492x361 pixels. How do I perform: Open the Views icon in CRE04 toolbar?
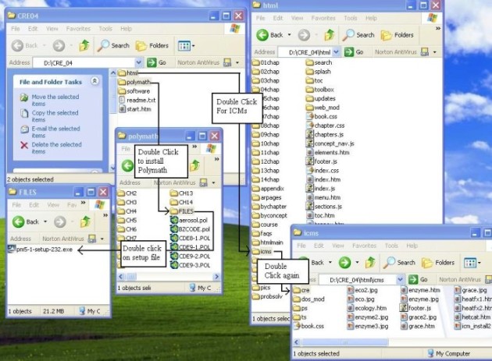tap(186, 45)
